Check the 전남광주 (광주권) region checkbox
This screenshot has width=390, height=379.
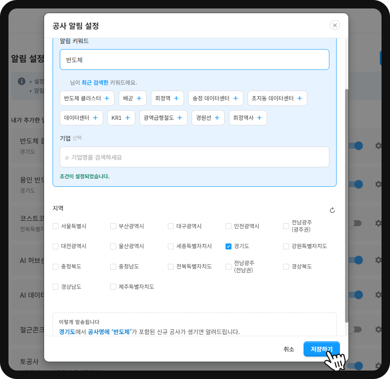pos(286,226)
